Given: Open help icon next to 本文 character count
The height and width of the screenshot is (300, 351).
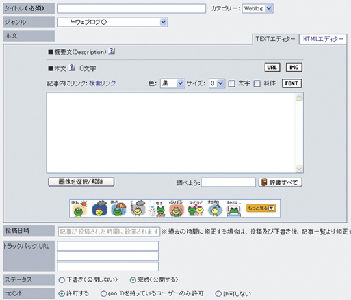Looking at the screenshot, I should (x=72, y=67).
